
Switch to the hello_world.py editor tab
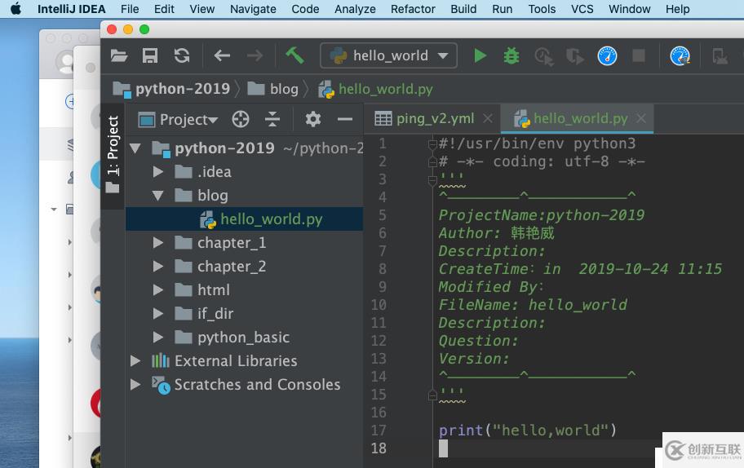578,118
